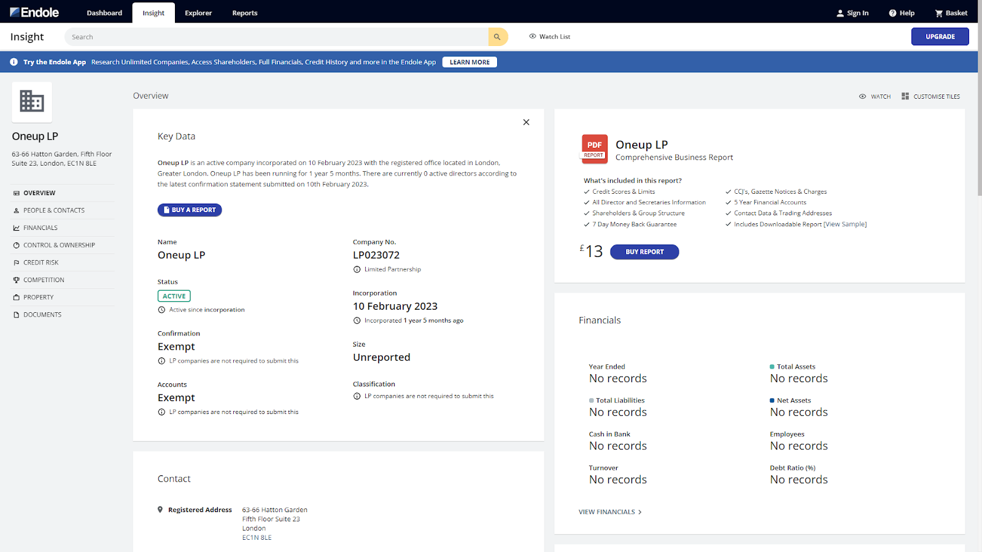Go to the Reports tab
The width and height of the screenshot is (982, 552).
pyautogui.click(x=245, y=13)
